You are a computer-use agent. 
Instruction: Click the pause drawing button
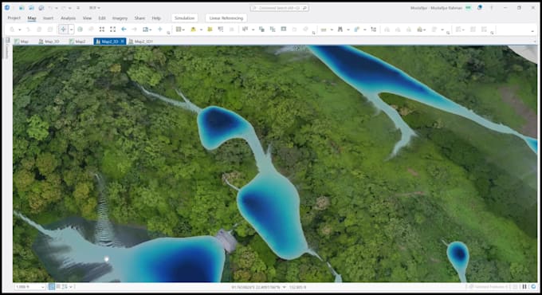coord(524,287)
